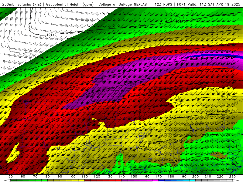
Task: Select the darkest green swatch starting at 50
Action: click(x=13, y=180)
